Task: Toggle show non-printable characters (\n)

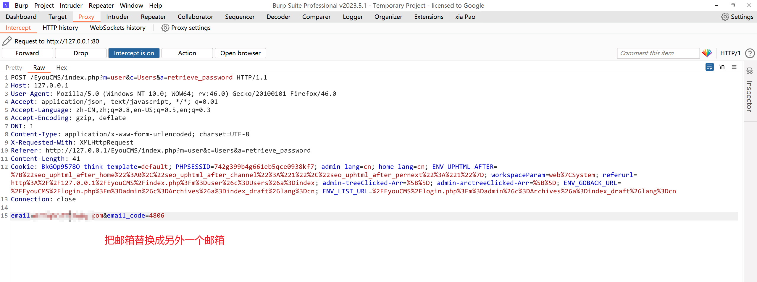Action: click(x=722, y=67)
